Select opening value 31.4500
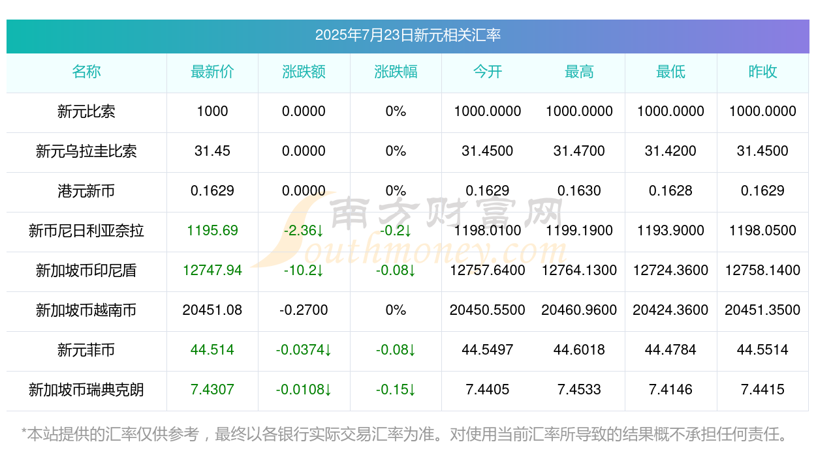Viewport: 816px width, 455px height. [488, 151]
